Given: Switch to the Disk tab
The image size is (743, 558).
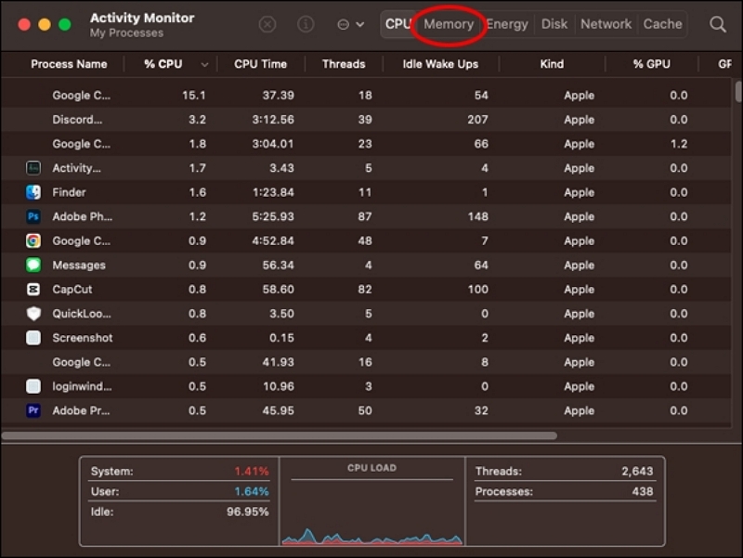Looking at the screenshot, I should pos(554,24).
